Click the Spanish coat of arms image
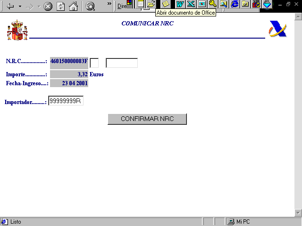This screenshot has height=226, width=302. (17, 30)
